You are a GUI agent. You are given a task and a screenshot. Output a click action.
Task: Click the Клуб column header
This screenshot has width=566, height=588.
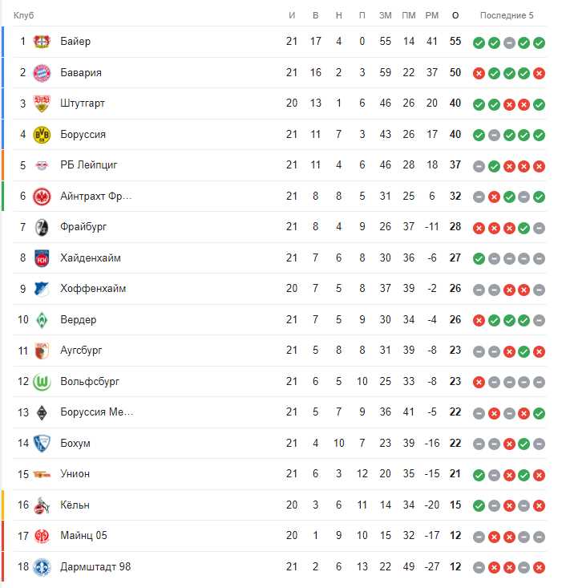[23, 15]
